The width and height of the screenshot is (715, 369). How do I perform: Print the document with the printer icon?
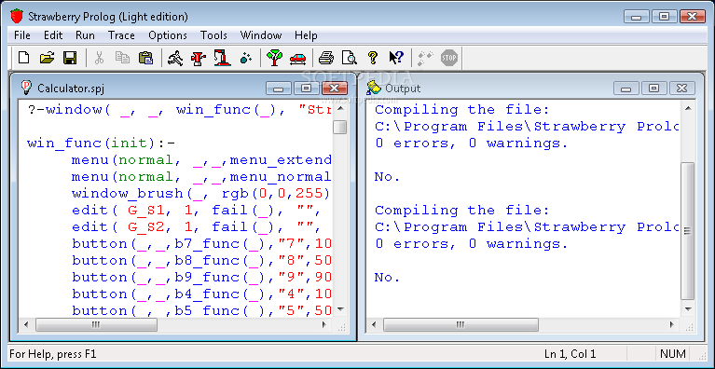point(326,58)
